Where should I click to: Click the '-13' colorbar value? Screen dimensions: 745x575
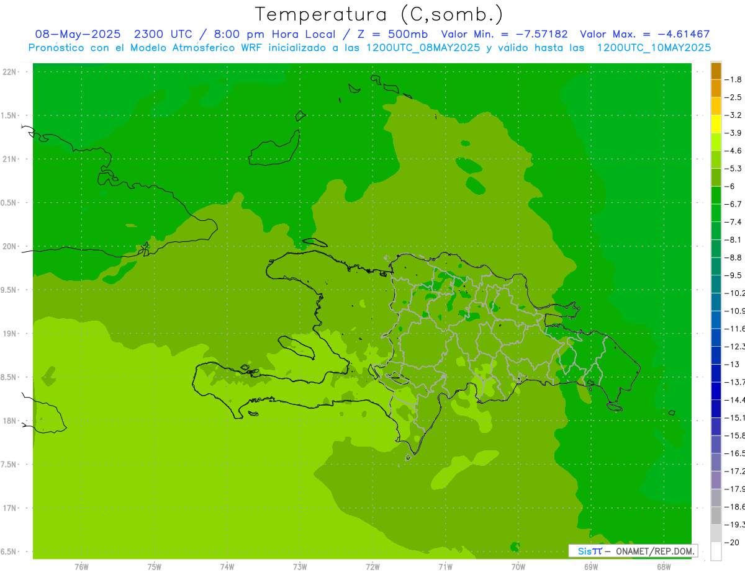pos(733,364)
